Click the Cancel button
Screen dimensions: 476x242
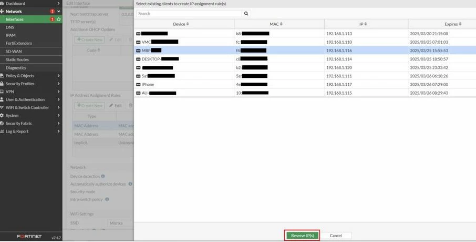335,236
